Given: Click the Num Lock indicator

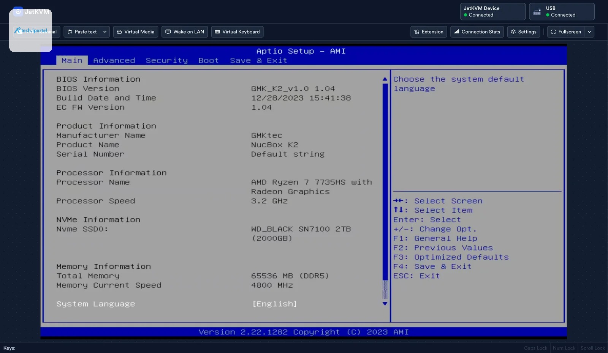Looking at the screenshot, I should point(564,348).
